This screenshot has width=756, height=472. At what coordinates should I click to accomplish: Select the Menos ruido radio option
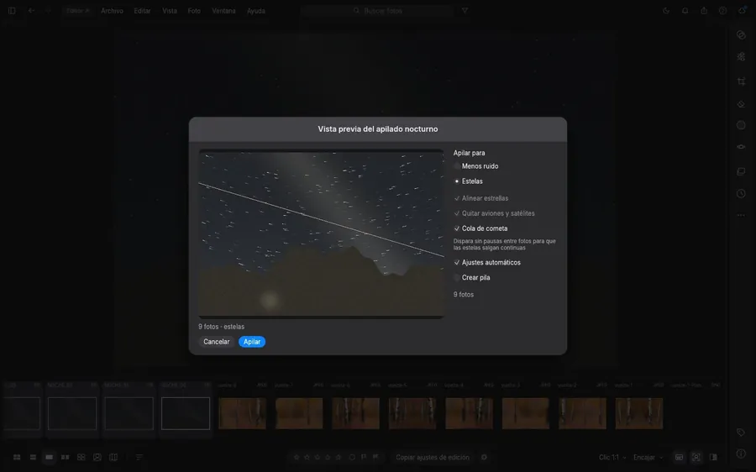(x=476, y=166)
